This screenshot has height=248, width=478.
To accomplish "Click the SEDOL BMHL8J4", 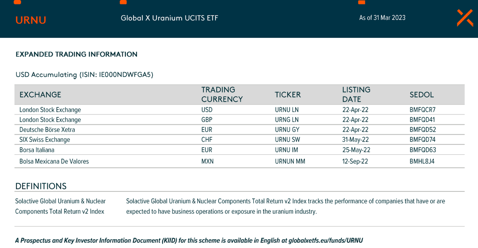I will tap(422, 161).
